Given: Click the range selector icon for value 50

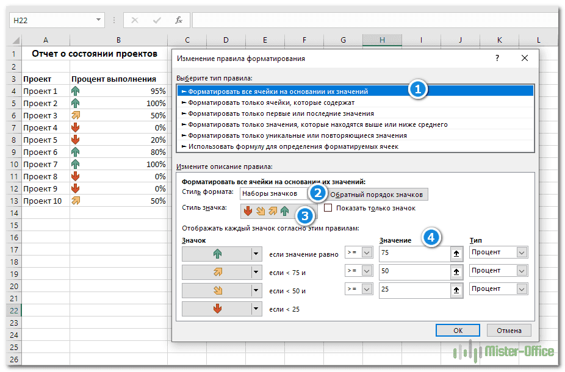Looking at the screenshot, I should click(457, 271).
